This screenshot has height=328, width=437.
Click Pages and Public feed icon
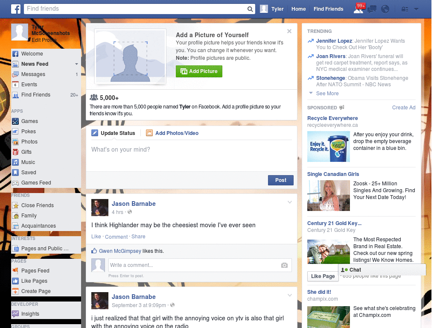point(15,249)
